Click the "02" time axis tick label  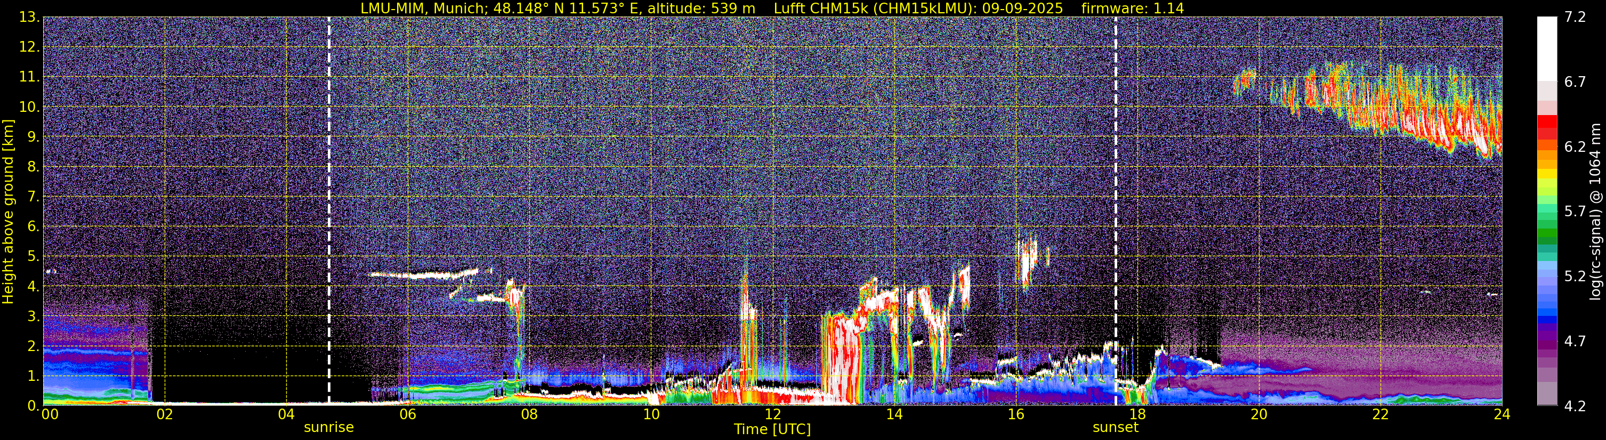pos(165,415)
